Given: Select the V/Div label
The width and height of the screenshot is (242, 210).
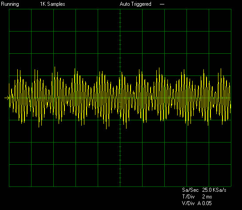Looking at the screenshot, I should pos(188,203).
